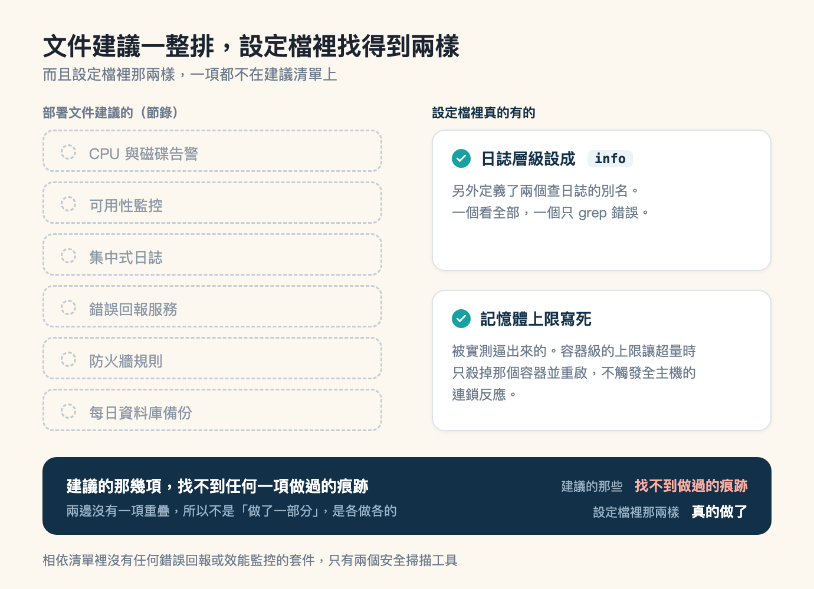Click the banner title 建議的那幾項，找不到任何一項做過的痕跡
This screenshot has width=814, height=589.
[218, 486]
